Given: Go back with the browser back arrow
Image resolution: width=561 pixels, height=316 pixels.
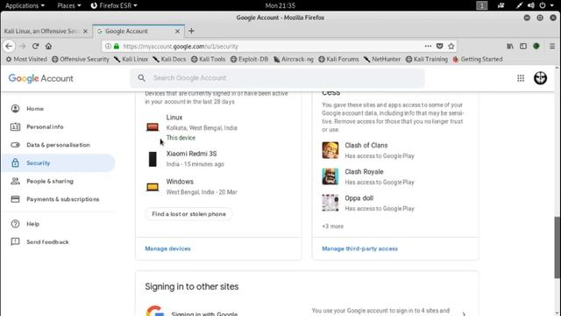Looking at the screenshot, I should click(9, 47).
